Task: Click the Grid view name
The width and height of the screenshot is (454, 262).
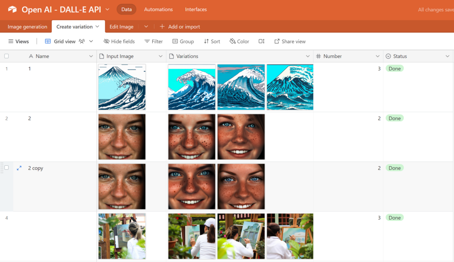Action: 65,42
